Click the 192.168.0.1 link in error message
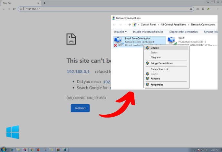 (x=78, y=71)
